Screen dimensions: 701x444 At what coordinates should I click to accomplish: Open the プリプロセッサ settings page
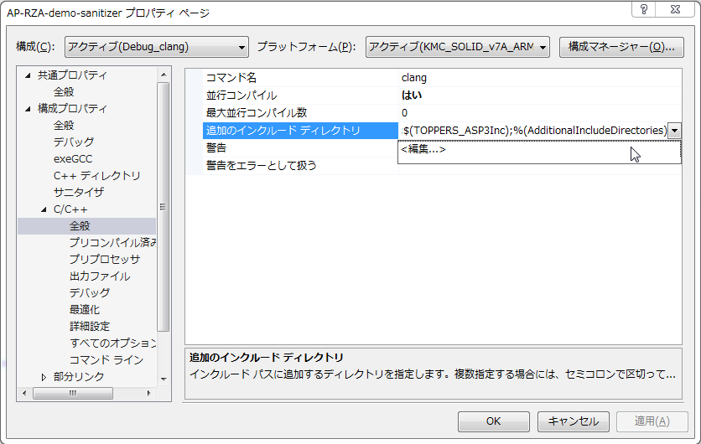(104, 260)
